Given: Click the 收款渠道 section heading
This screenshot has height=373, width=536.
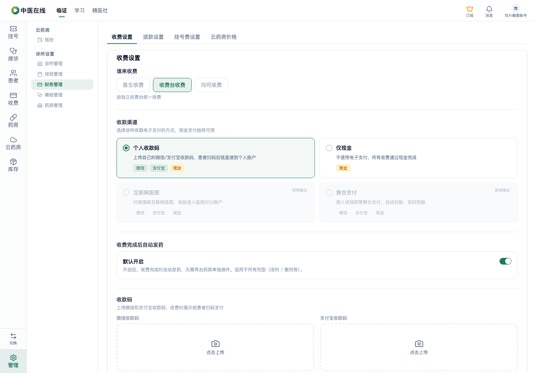Looking at the screenshot, I should click(x=127, y=122).
